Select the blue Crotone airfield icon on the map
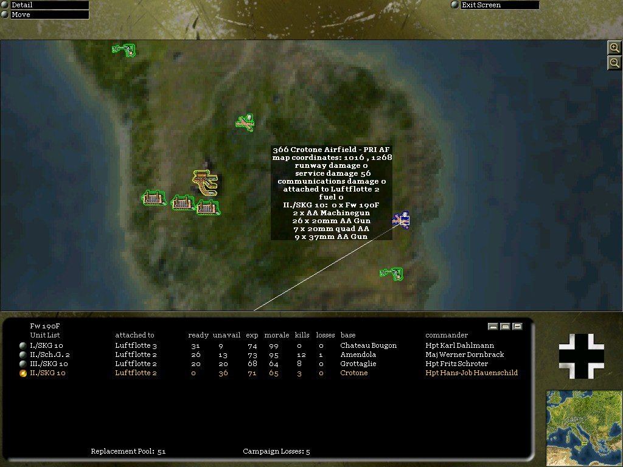This screenshot has width=623, height=467. [x=402, y=220]
